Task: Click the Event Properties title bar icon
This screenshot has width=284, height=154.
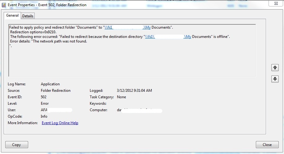Action: (4, 5)
